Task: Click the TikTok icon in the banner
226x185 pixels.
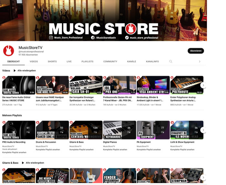Action: pos(127,38)
